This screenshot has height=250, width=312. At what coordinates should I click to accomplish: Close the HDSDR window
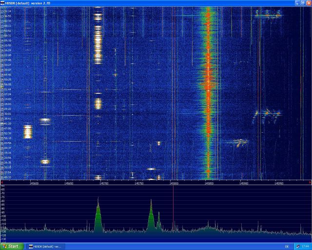point(309,3)
